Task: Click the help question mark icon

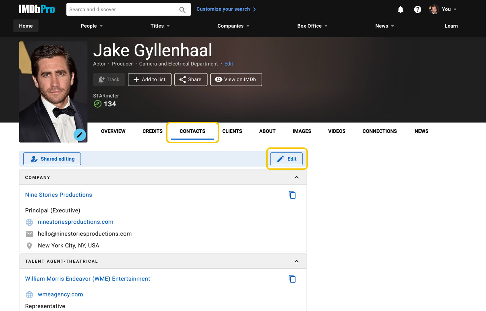Action: tap(418, 9)
